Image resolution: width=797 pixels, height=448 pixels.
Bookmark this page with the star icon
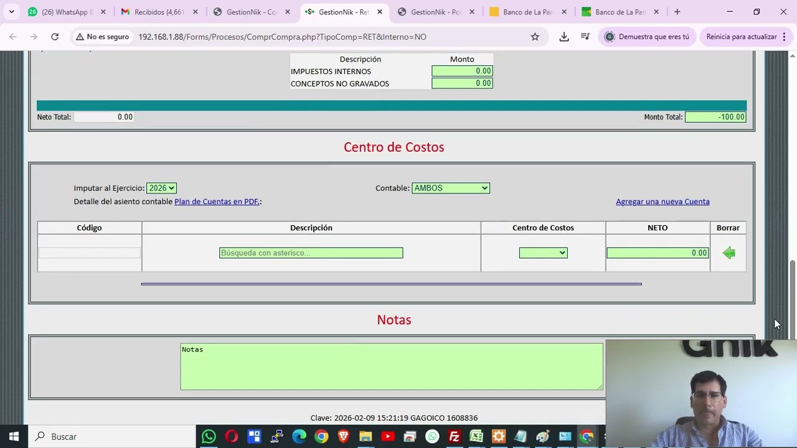click(x=535, y=37)
